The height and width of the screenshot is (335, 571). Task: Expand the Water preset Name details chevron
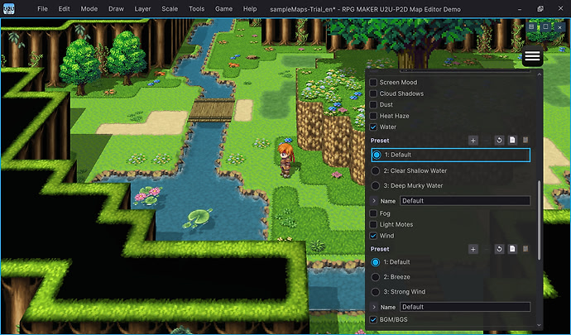(374, 201)
